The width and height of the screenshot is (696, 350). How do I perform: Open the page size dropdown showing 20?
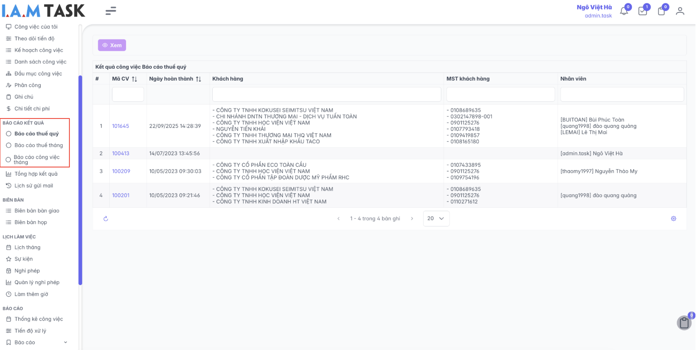coord(436,218)
